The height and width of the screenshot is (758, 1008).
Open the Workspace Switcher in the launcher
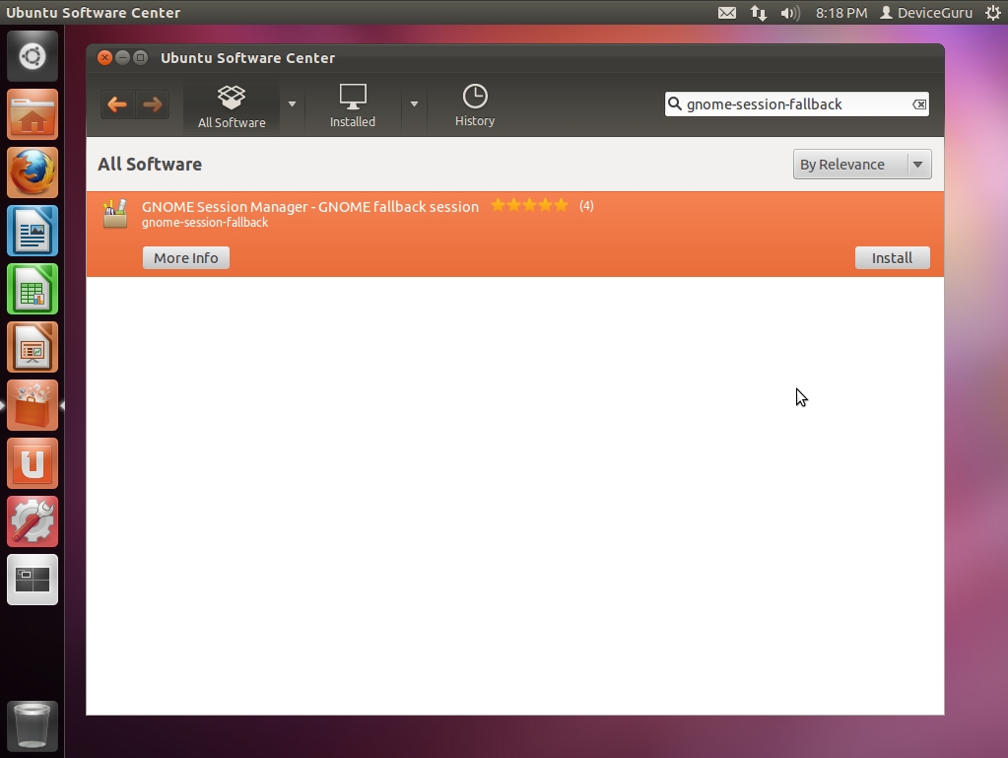coord(33,580)
